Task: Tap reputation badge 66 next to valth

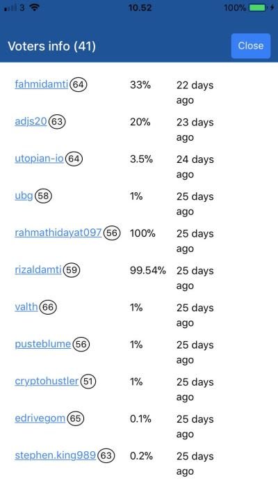Action: [48, 308]
